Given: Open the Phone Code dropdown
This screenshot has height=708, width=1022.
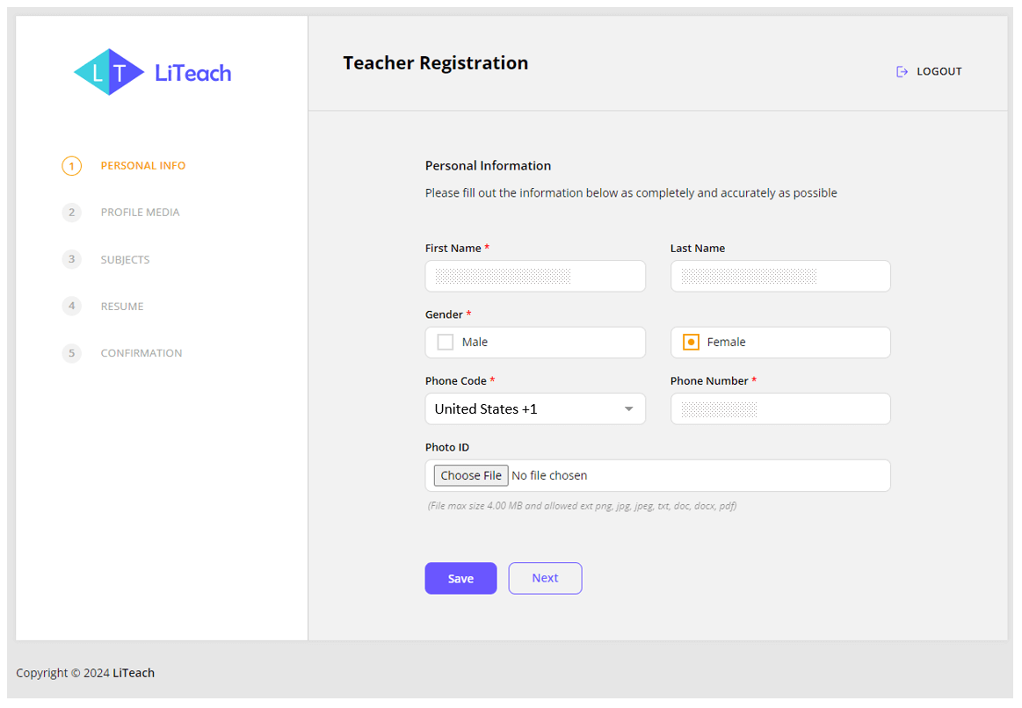Looking at the screenshot, I should click(535, 409).
